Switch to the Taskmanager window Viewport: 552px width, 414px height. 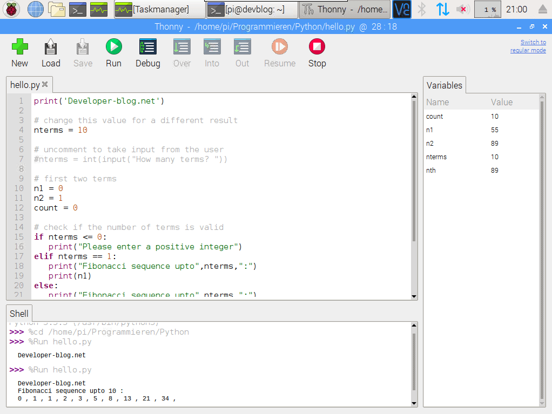[x=159, y=9]
